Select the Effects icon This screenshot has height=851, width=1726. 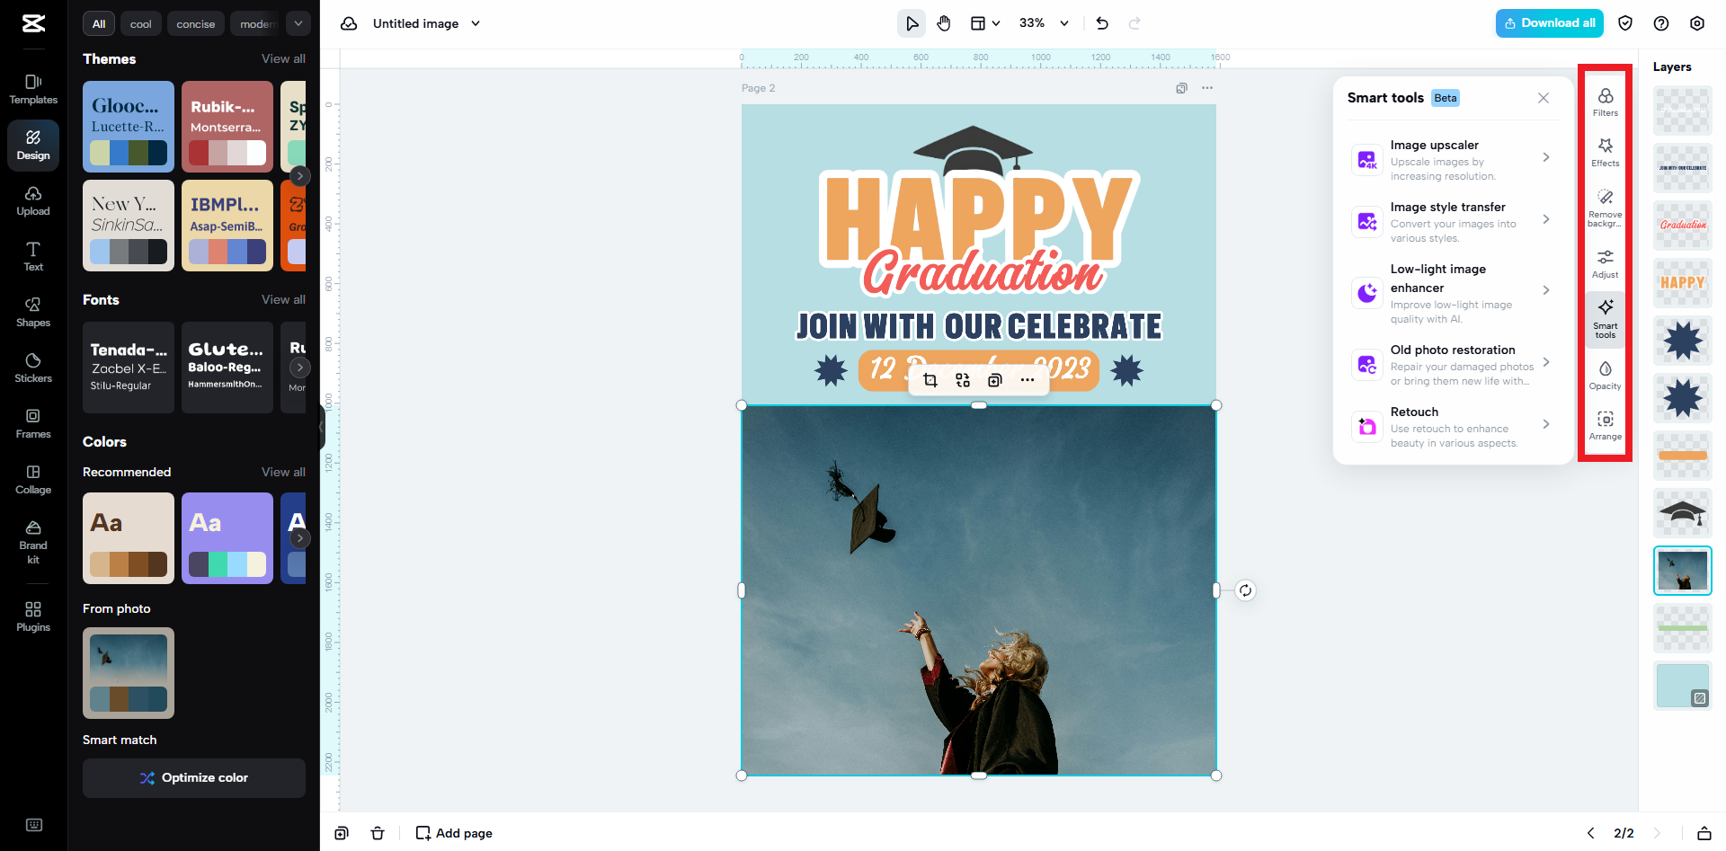(x=1605, y=153)
